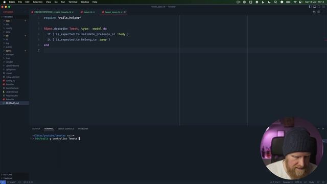Expand the tmp folder

pyautogui.click(x=8, y=58)
